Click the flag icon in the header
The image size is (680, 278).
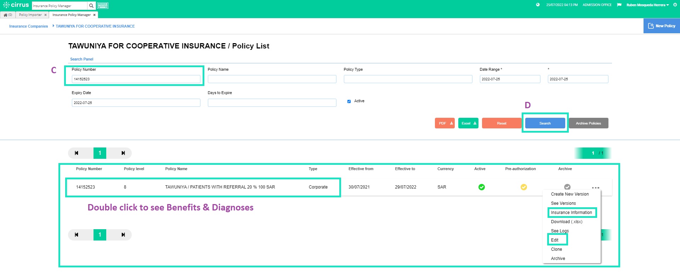pos(619,5)
